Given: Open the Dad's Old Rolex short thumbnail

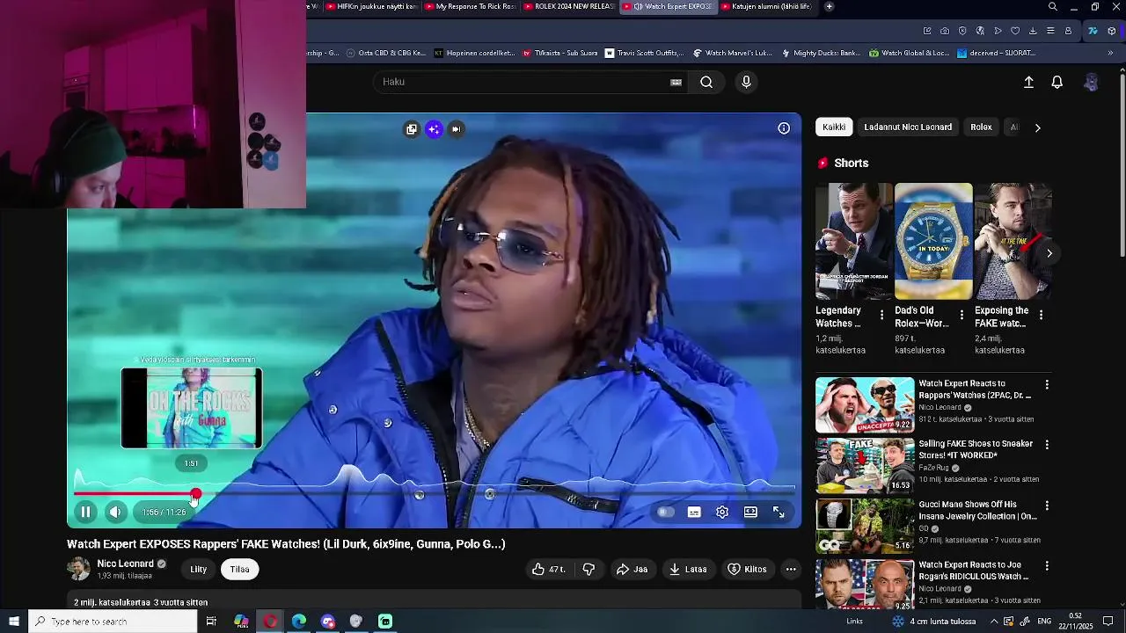Looking at the screenshot, I should [933, 241].
